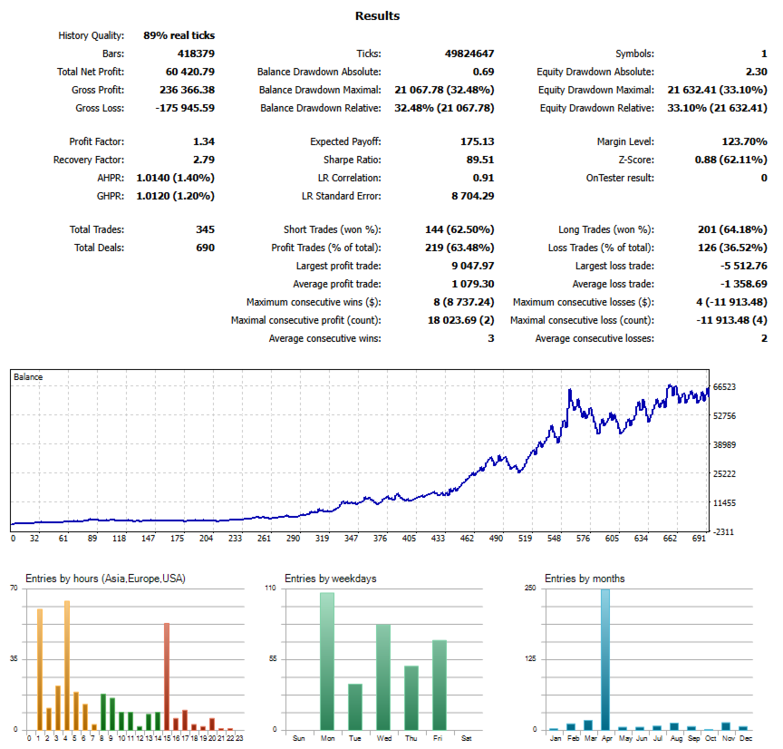Click the Monday bar in Entries by weekdays

(327, 661)
